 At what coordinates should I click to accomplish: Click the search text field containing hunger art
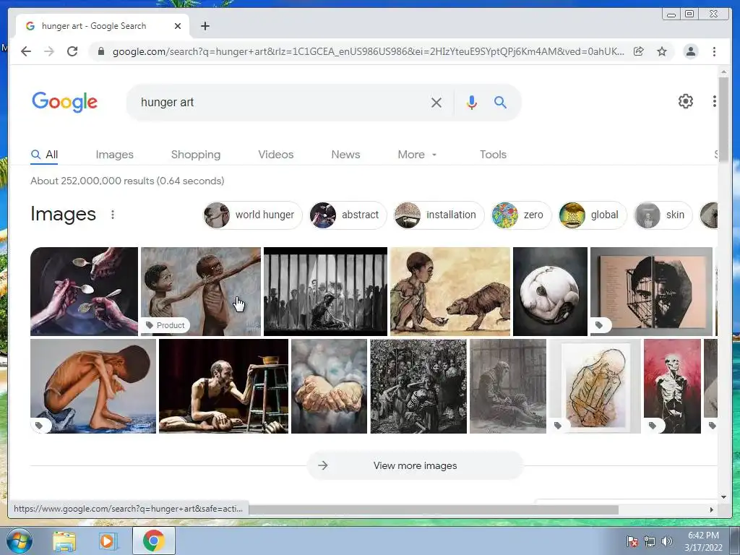point(281,103)
